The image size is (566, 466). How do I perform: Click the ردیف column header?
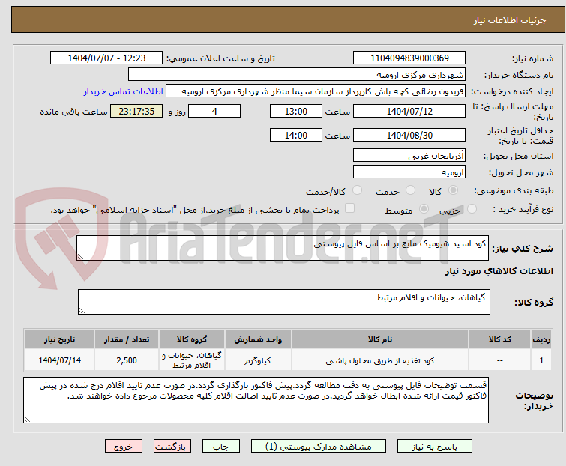tap(541, 339)
